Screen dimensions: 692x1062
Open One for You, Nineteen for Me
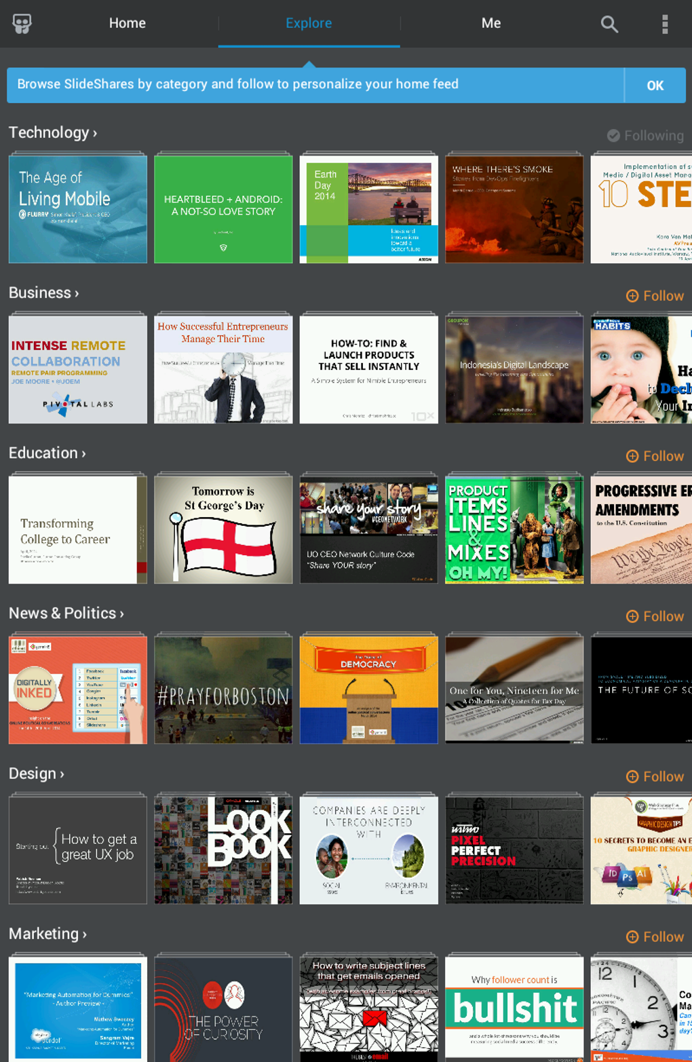click(x=514, y=689)
